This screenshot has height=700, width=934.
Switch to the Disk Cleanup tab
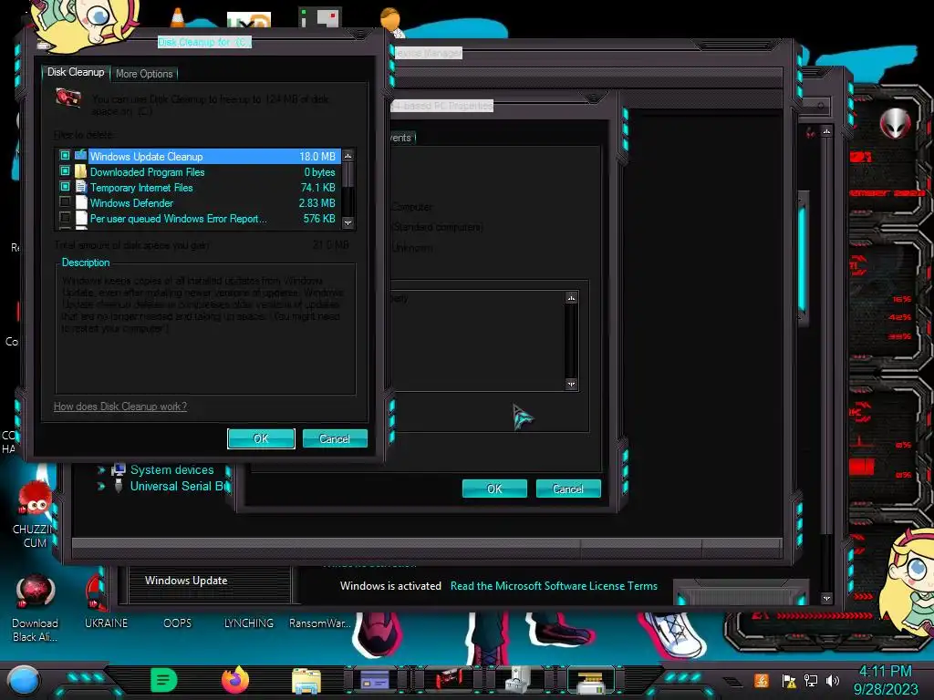pyautogui.click(x=76, y=72)
